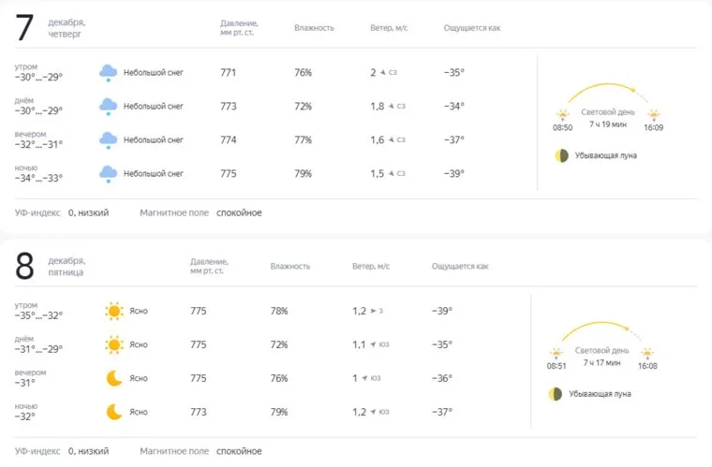Click the snow cloud icon for December 7 morning
Image resolution: width=712 pixels, height=467 pixels.
click(x=108, y=73)
